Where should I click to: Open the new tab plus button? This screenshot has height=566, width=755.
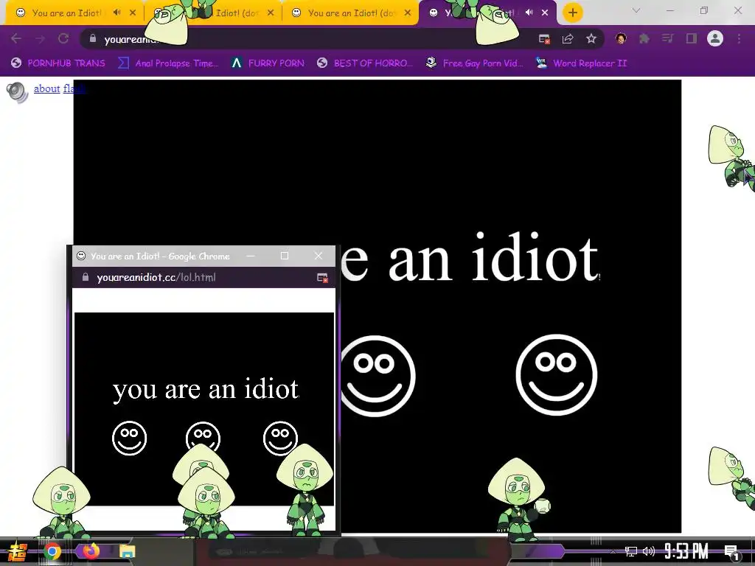(x=572, y=13)
